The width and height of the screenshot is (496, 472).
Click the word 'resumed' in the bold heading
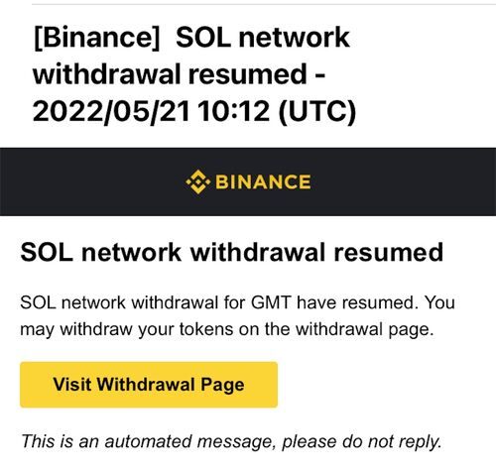388,252
